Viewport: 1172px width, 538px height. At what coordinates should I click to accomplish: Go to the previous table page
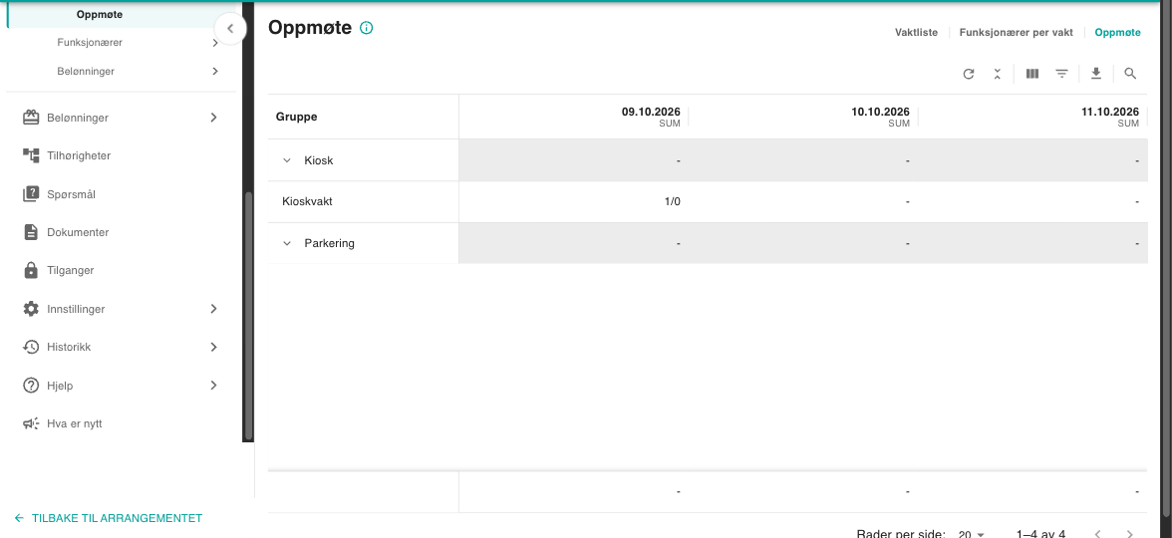coord(1097,534)
